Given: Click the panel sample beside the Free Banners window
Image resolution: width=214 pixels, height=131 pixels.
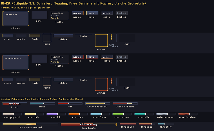Looking at the screenshot, I should [39, 59].
